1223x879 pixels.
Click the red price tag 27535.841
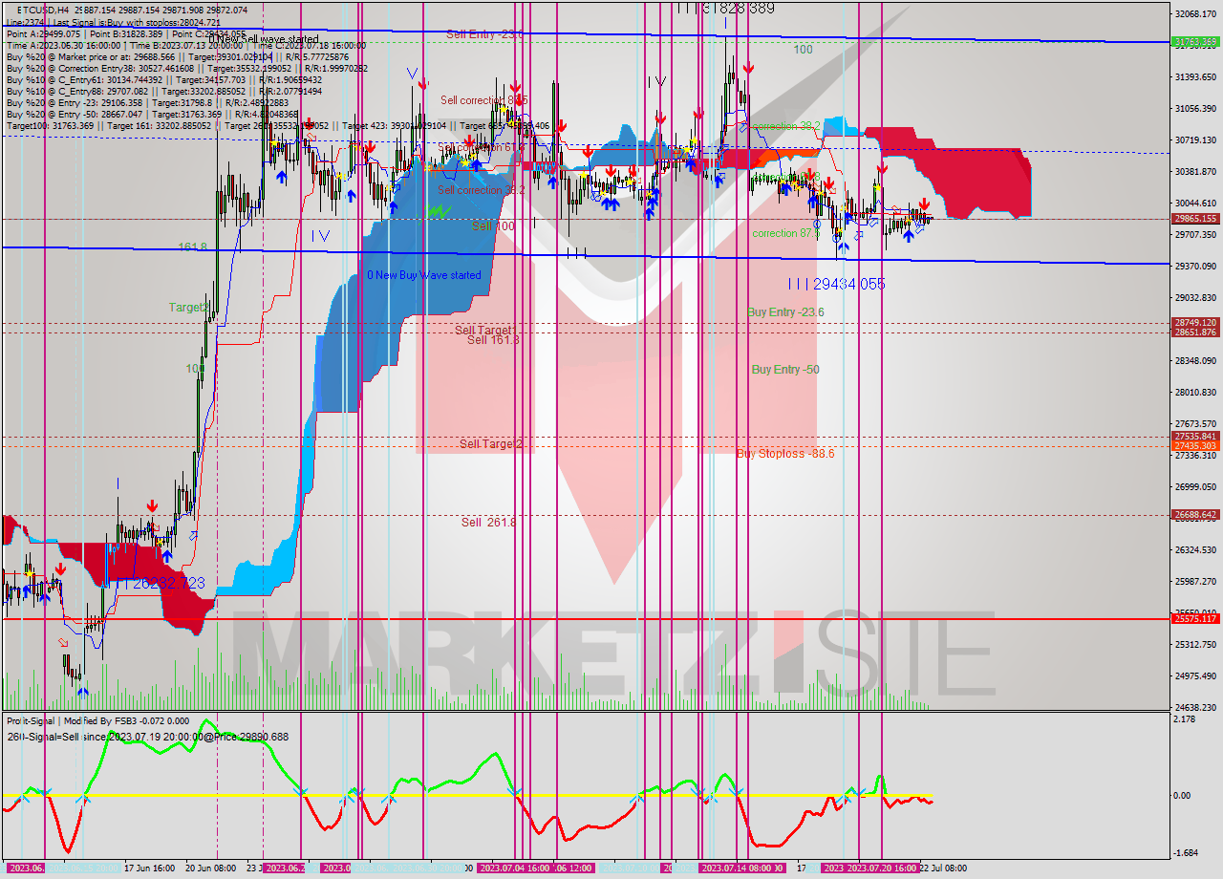pos(1196,437)
